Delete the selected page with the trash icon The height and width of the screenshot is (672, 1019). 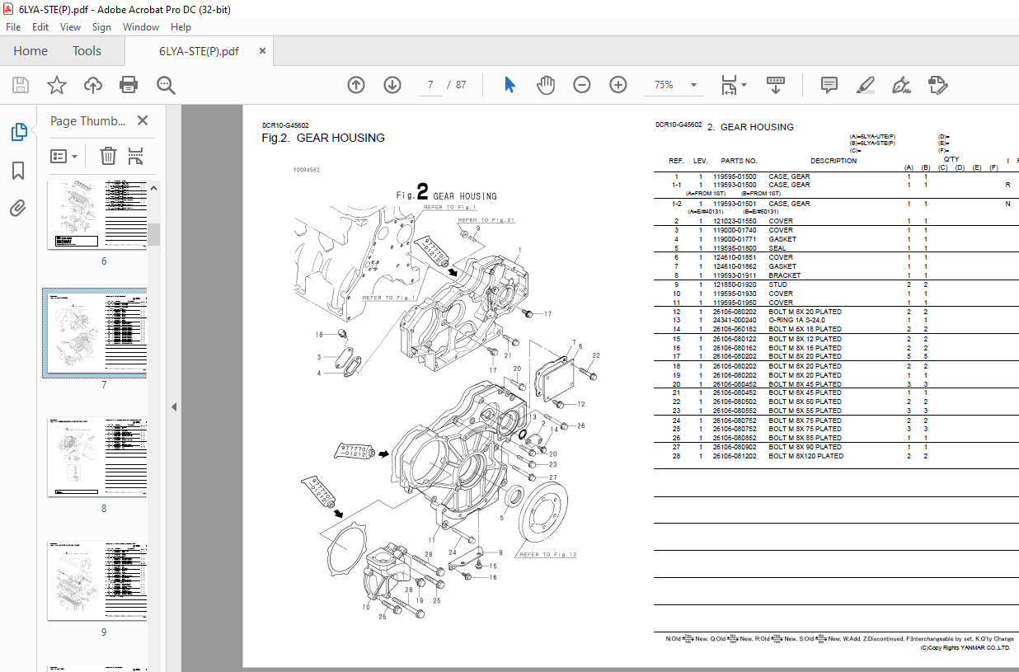[x=108, y=156]
